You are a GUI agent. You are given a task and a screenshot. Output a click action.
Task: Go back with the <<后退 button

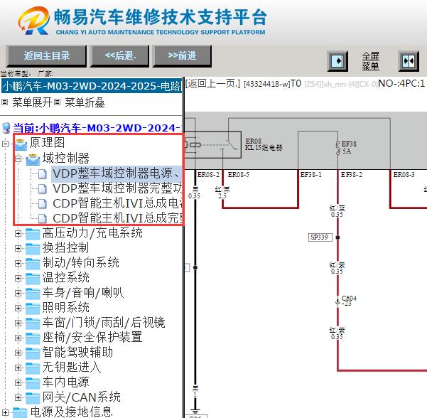pos(120,56)
